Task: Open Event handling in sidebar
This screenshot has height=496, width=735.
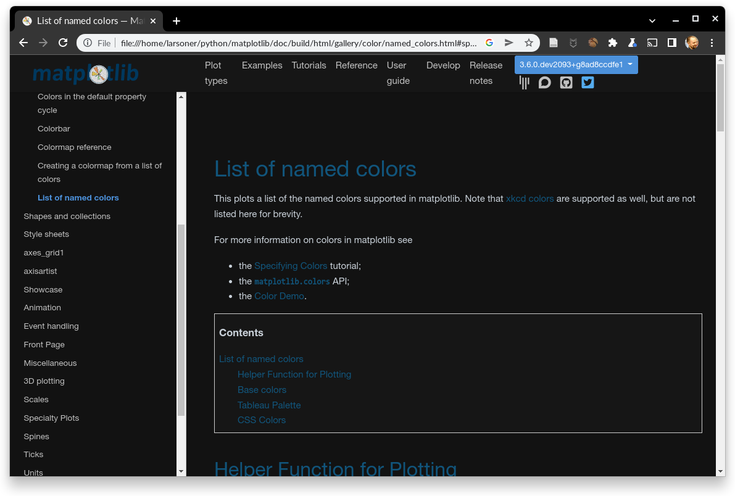Action: tap(51, 326)
